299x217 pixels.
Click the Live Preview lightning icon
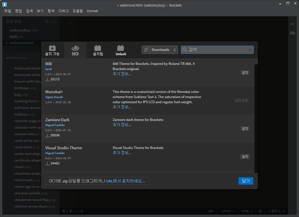click(x=292, y=24)
